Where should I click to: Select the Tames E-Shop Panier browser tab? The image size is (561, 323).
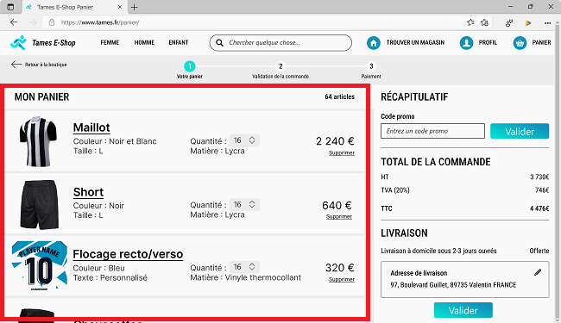coord(74,7)
